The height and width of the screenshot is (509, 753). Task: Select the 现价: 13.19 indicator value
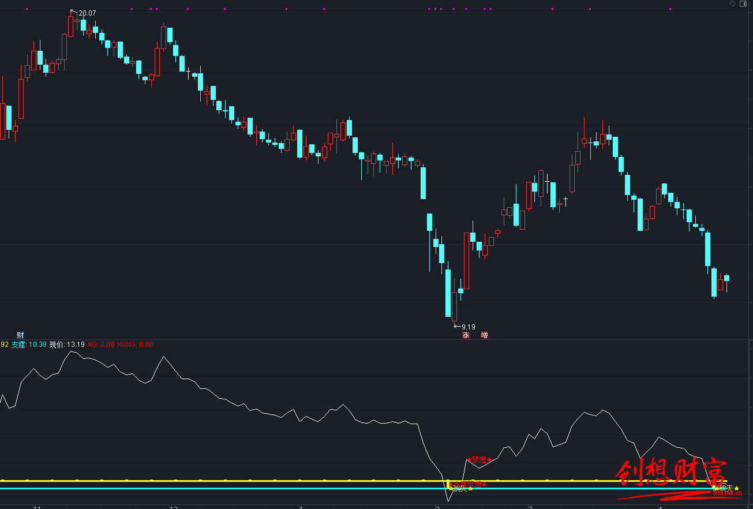67,345
